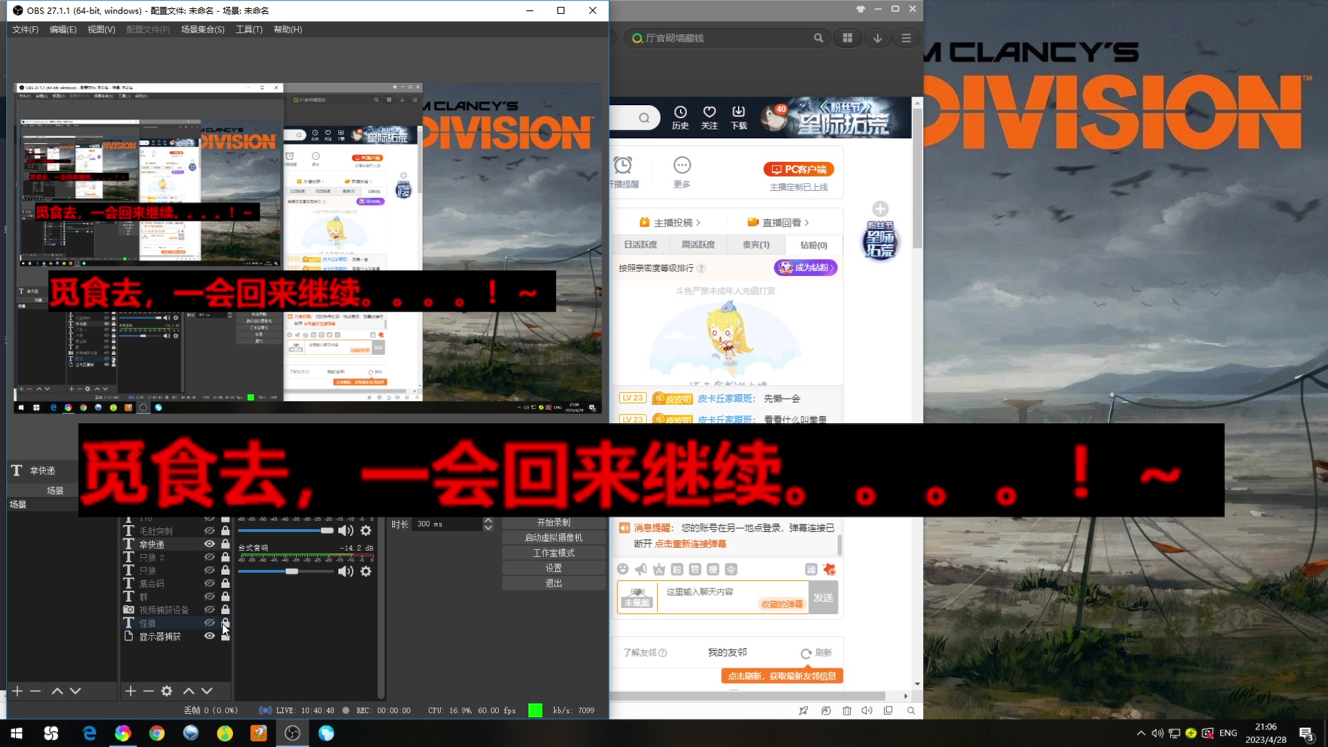Screen dimensions: 1328x747
Task: Open the 更多 more options icon
Action: click(682, 172)
